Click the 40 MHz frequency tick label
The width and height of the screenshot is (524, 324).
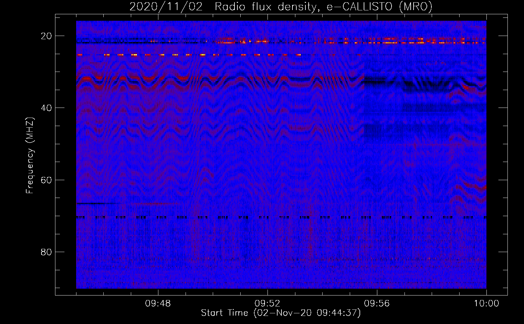tap(46, 108)
